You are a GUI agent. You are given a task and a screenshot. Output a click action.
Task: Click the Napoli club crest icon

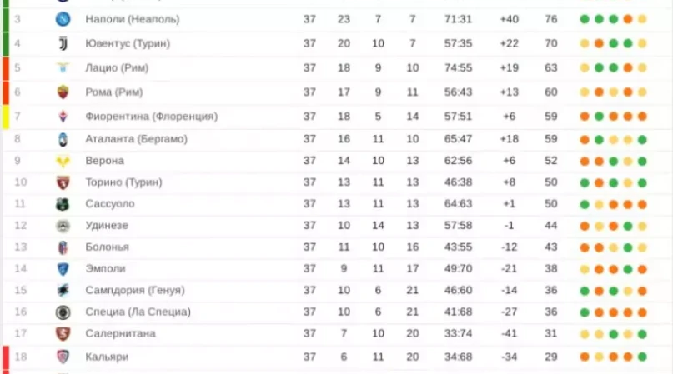[63, 19]
